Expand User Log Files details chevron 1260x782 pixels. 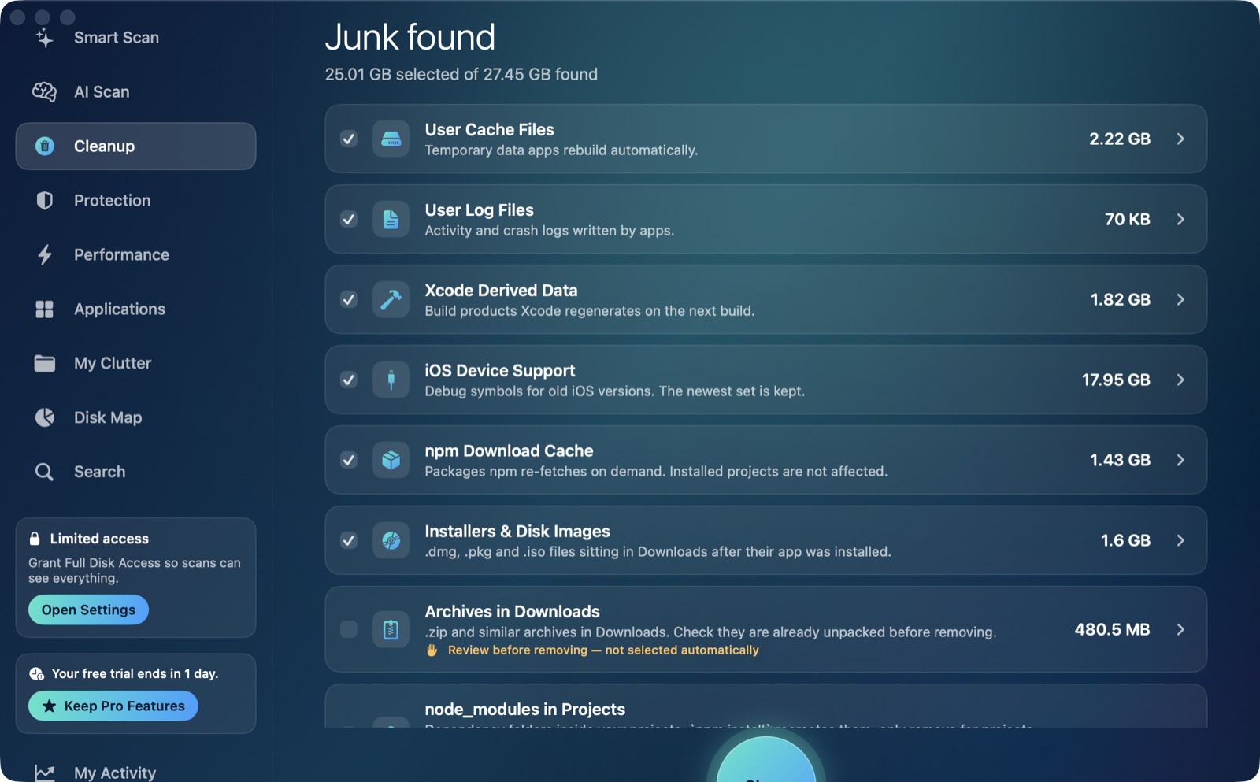click(1180, 220)
